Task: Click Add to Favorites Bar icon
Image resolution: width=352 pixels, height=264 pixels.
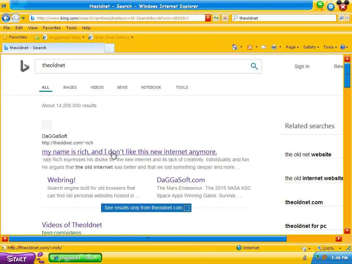Action: (36, 37)
